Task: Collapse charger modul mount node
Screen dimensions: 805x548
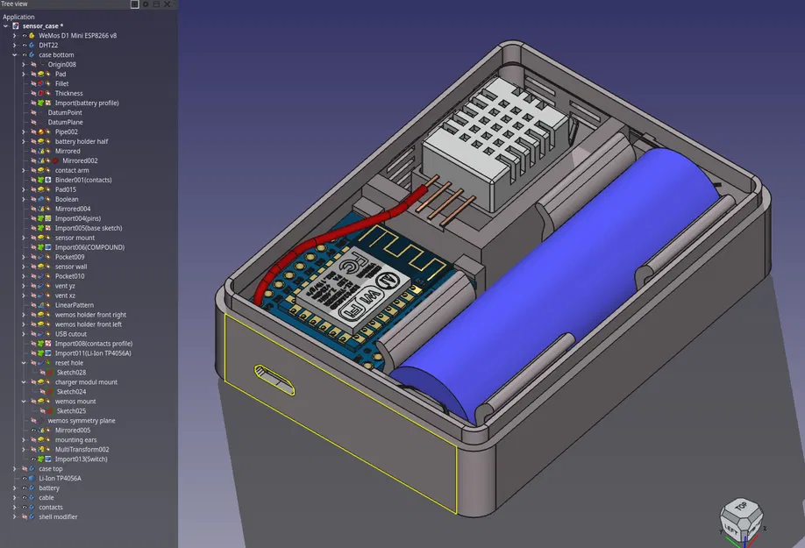Action: pyautogui.click(x=24, y=382)
